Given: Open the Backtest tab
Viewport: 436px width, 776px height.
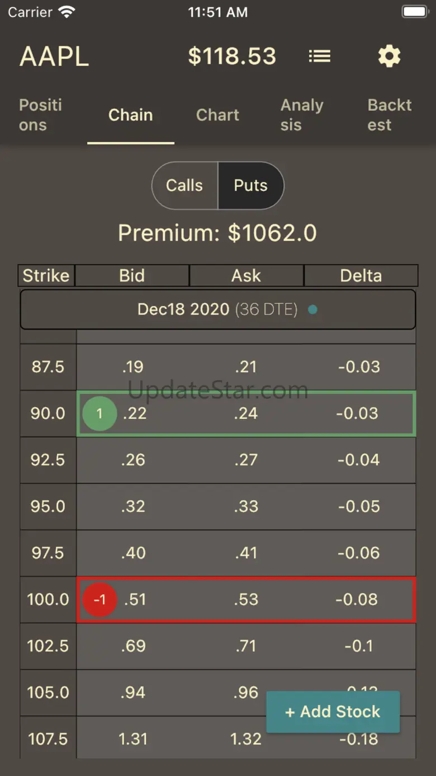Looking at the screenshot, I should coord(389,115).
